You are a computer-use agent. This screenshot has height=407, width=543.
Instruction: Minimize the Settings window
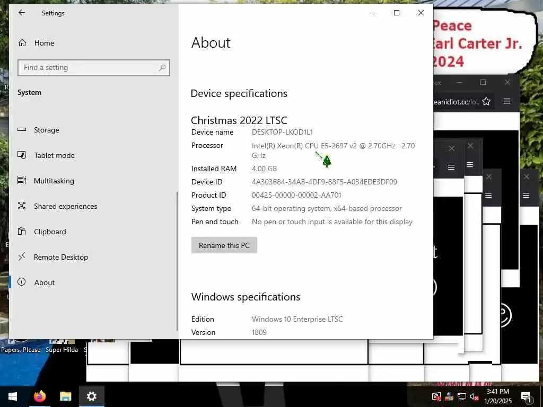pos(372,13)
